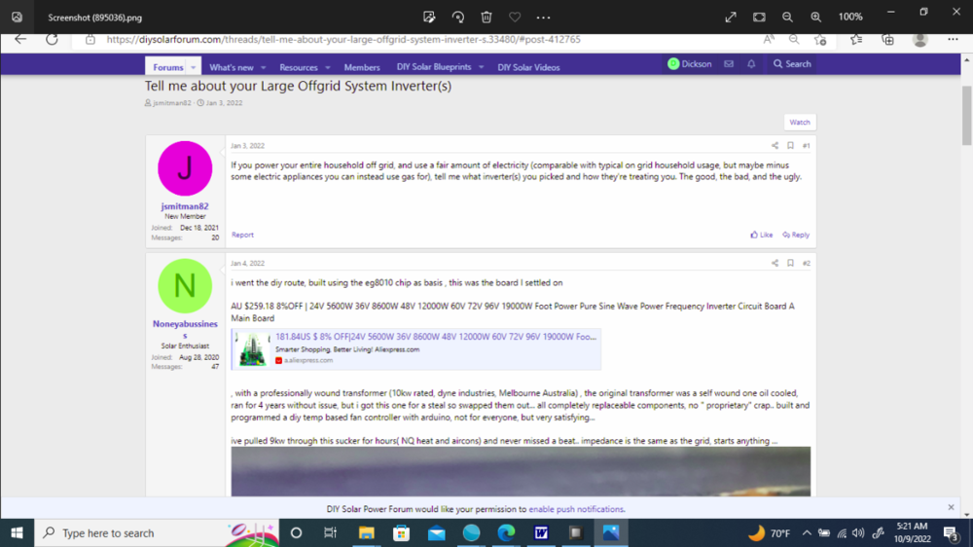973x547 pixels.
Task: Bookmark post #2 by Noneyabussiness
Action: pyautogui.click(x=790, y=263)
